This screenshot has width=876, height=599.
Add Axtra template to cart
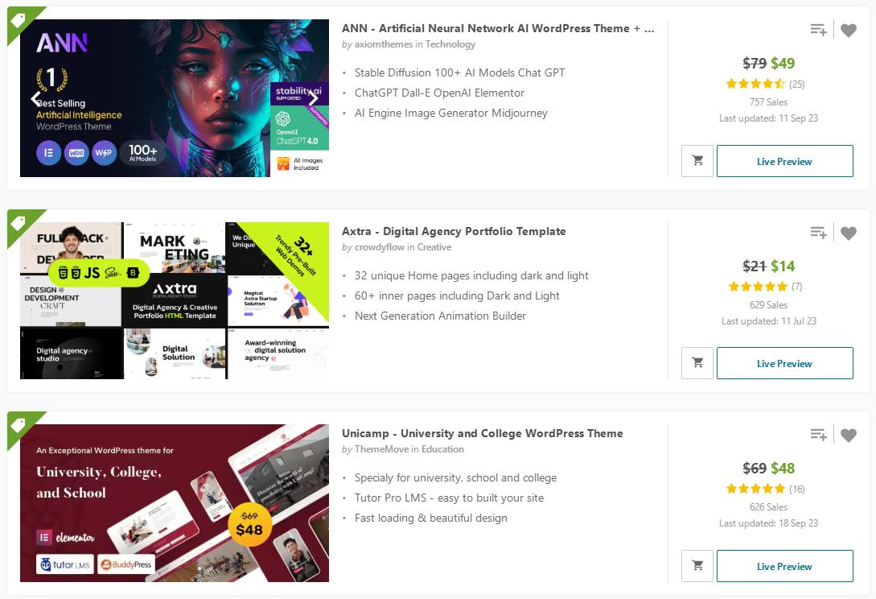(697, 363)
